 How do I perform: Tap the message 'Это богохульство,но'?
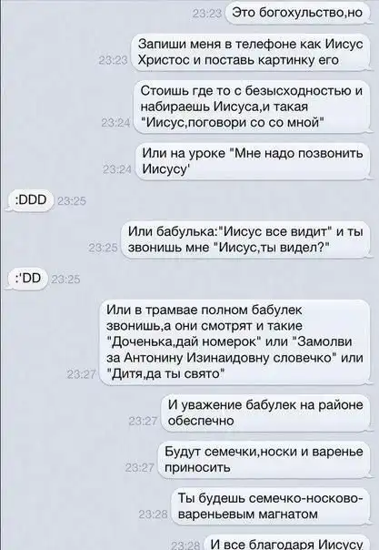tap(298, 13)
